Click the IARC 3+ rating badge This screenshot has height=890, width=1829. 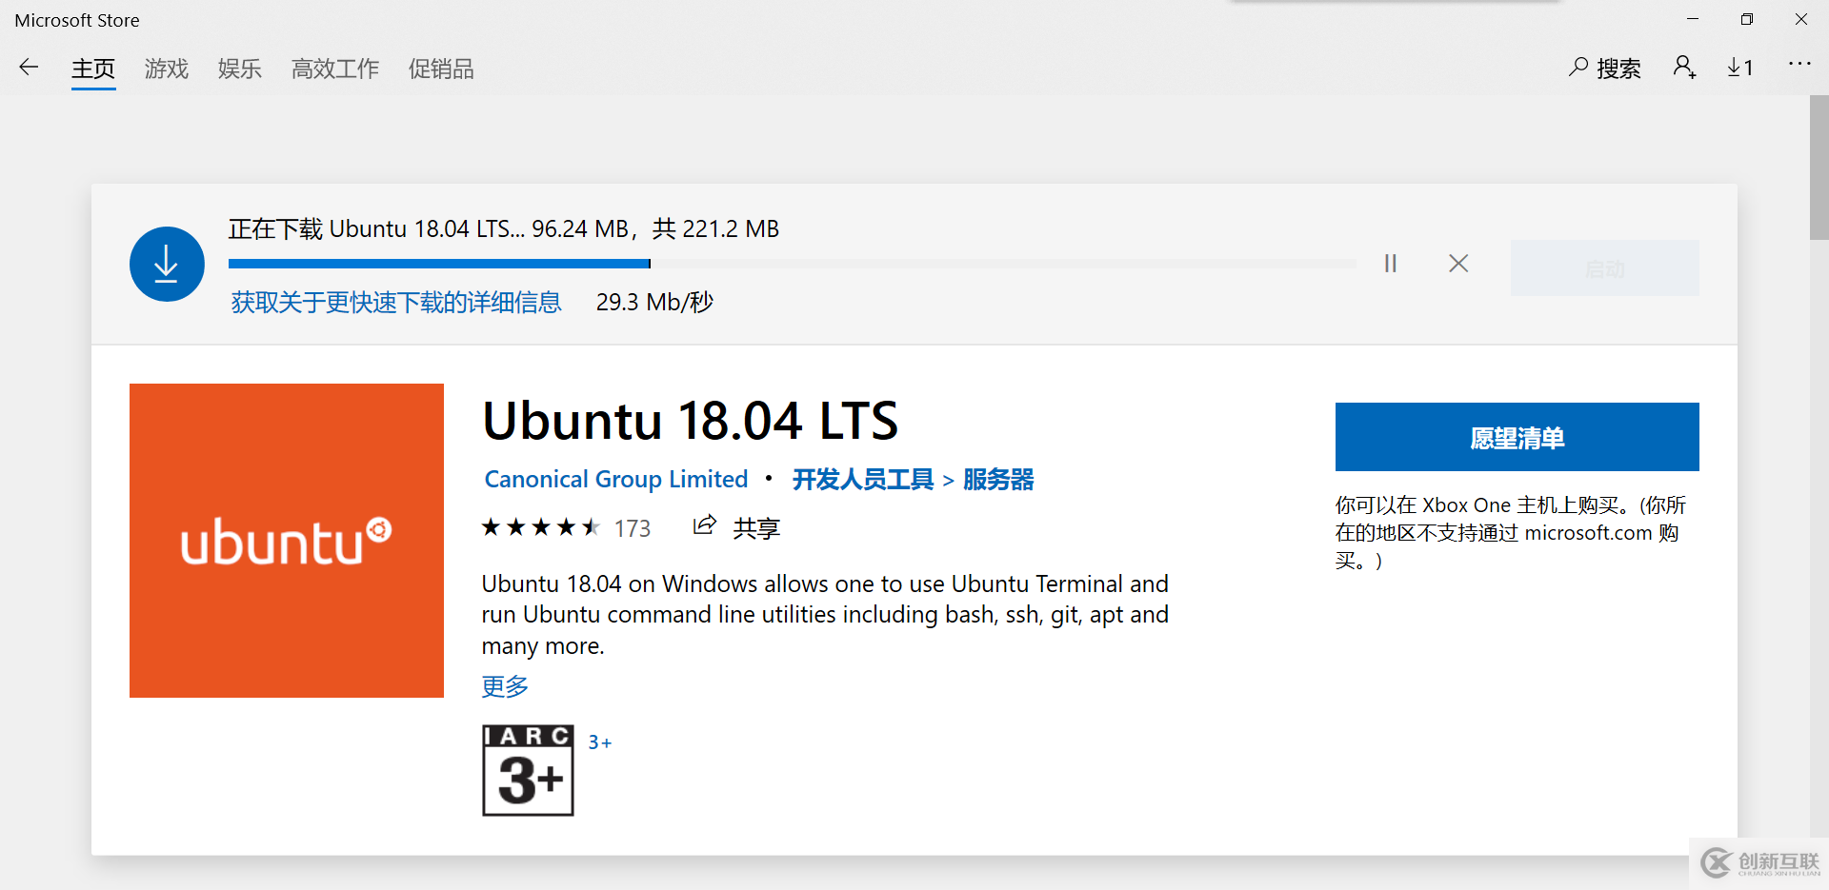(x=528, y=770)
